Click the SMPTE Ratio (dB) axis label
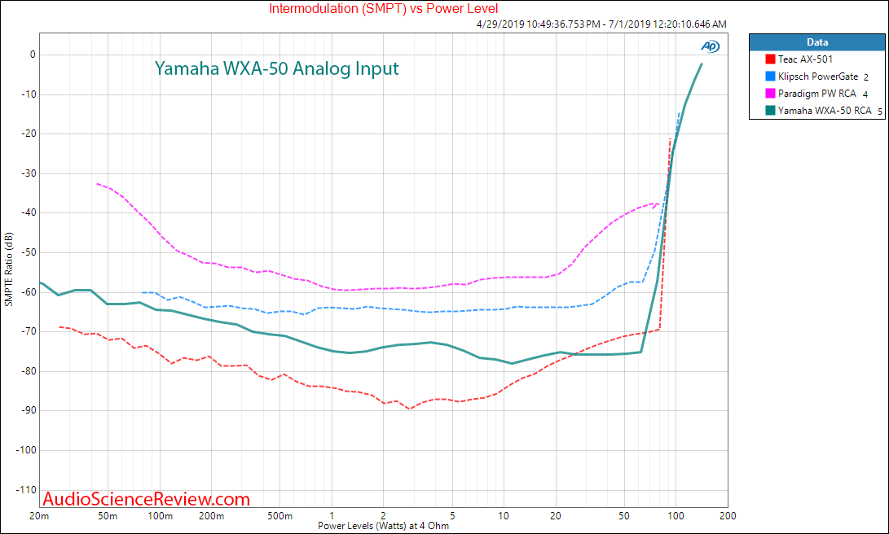This screenshot has width=889, height=534. 8,269
